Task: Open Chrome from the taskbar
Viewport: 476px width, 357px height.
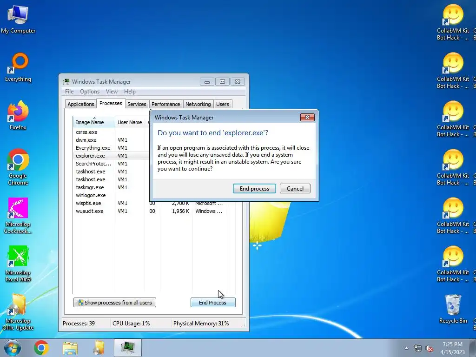Action: coord(41,348)
